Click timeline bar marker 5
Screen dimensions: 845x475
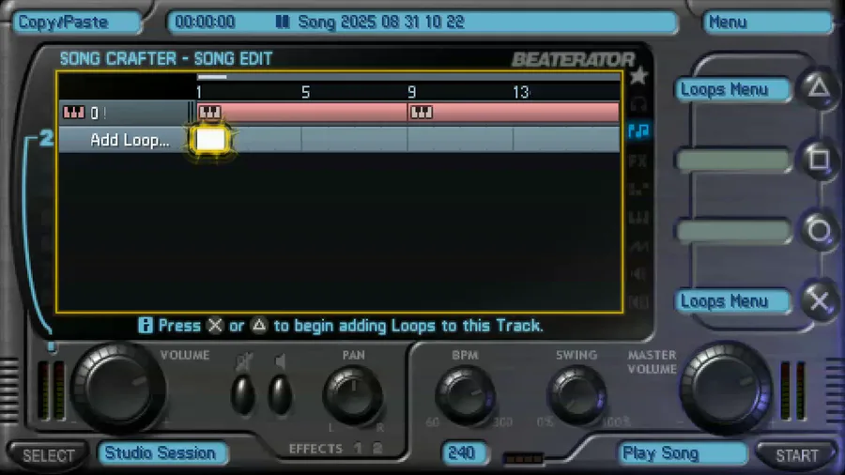pos(305,93)
